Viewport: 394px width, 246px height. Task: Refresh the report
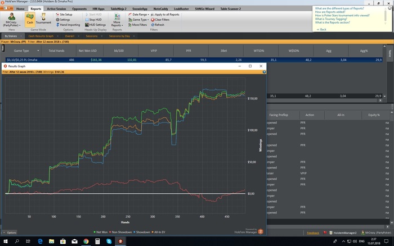click(158, 25)
